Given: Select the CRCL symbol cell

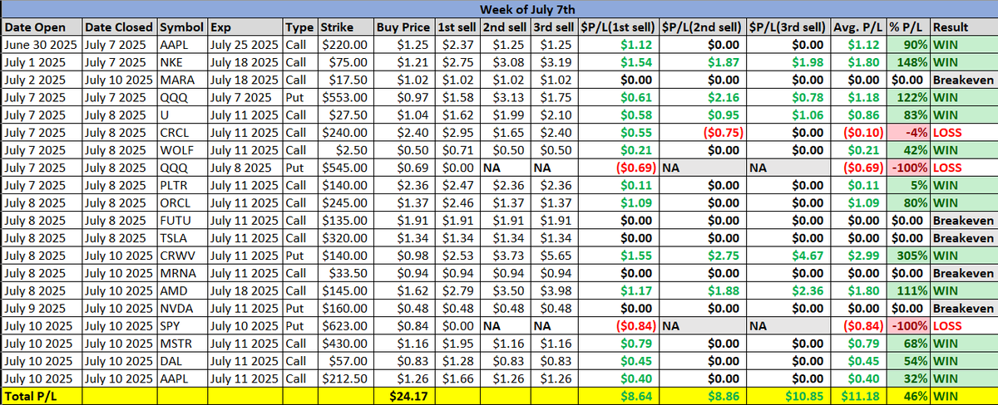Looking at the screenshot, I should tap(182, 132).
